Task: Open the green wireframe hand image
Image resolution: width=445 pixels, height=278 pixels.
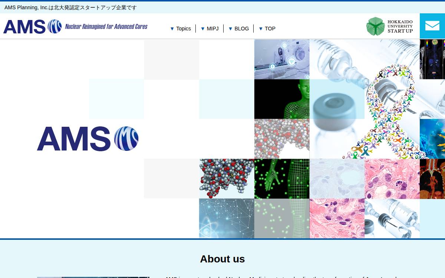Action: (282, 179)
